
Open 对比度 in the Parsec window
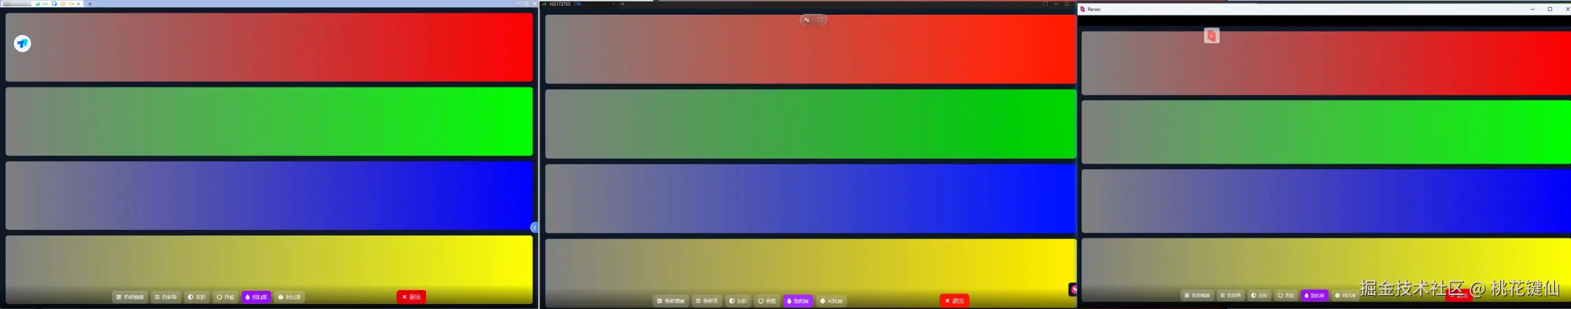(x=1345, y=295)
